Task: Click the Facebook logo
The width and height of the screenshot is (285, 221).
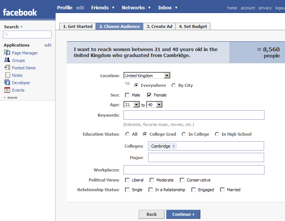Action: [x=20, y=12]
